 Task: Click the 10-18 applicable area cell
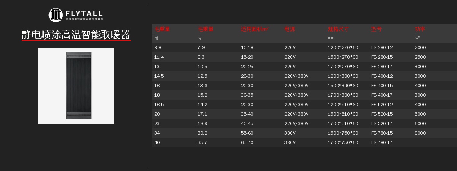pyautogui.click(x=247, y=47)
